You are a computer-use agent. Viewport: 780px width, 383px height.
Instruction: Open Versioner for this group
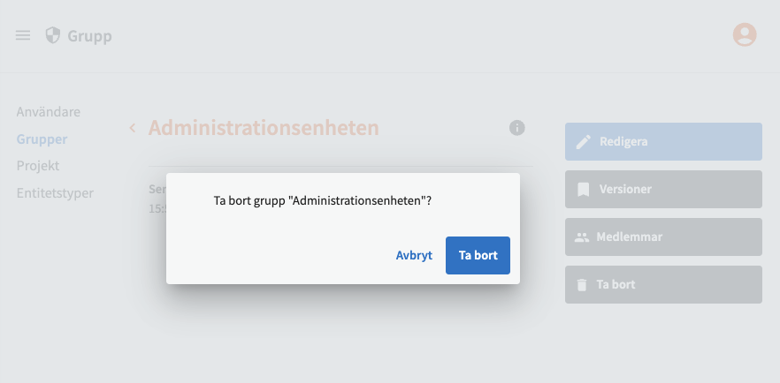(663, 189)
